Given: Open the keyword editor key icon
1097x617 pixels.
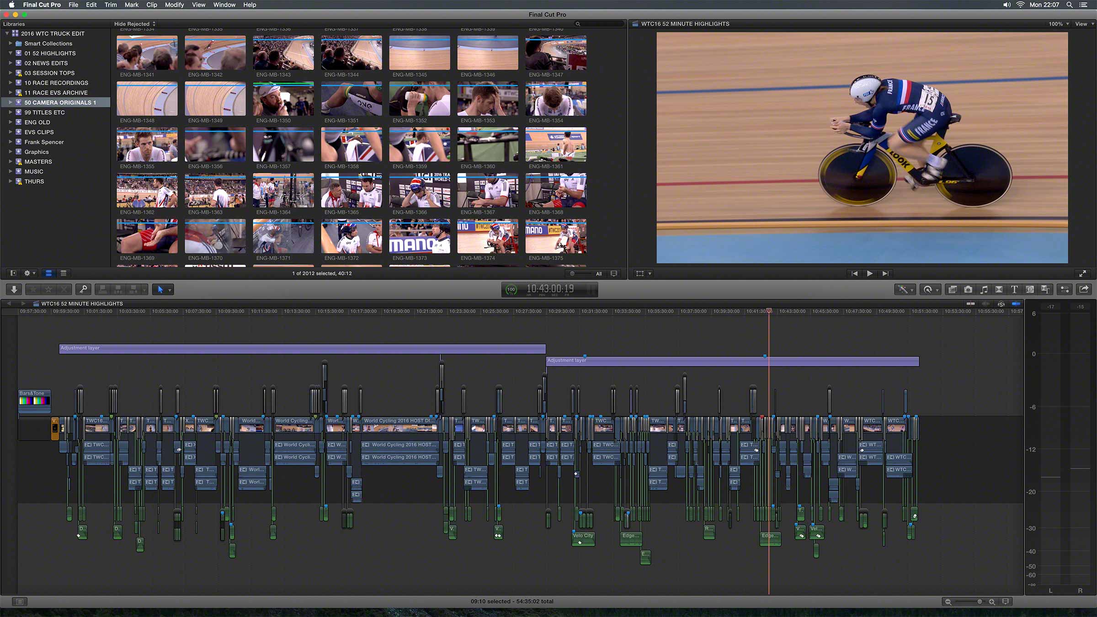Looking at the screenshot, I should [x=83, y=289].
